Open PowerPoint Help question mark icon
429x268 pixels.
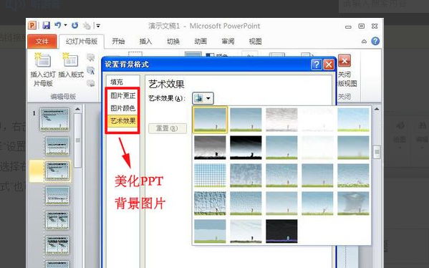pos(375,41)
